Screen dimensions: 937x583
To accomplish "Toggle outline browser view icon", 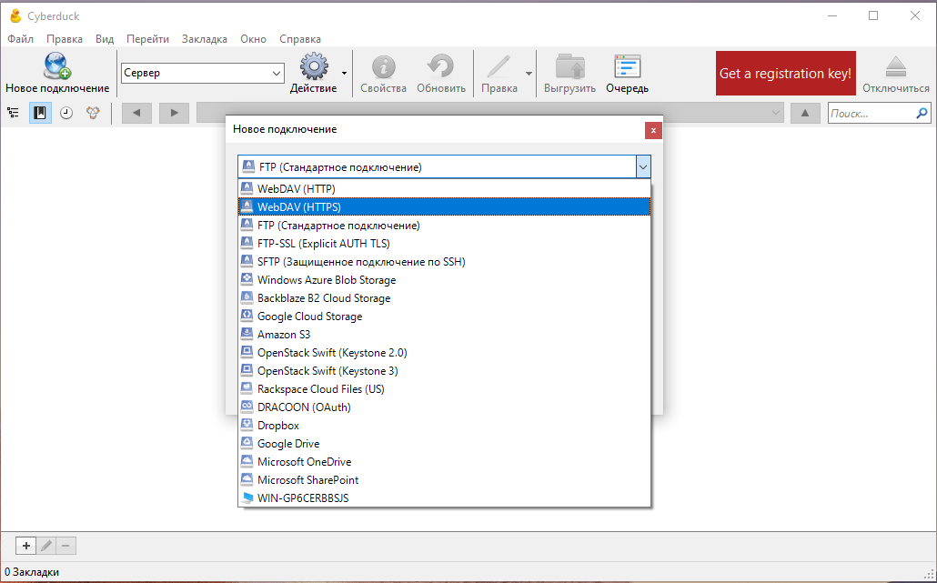I will 13,113.
